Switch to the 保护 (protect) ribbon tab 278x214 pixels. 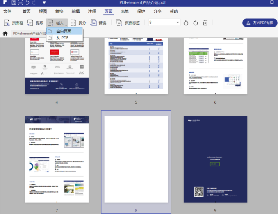(x=141, y=11)
